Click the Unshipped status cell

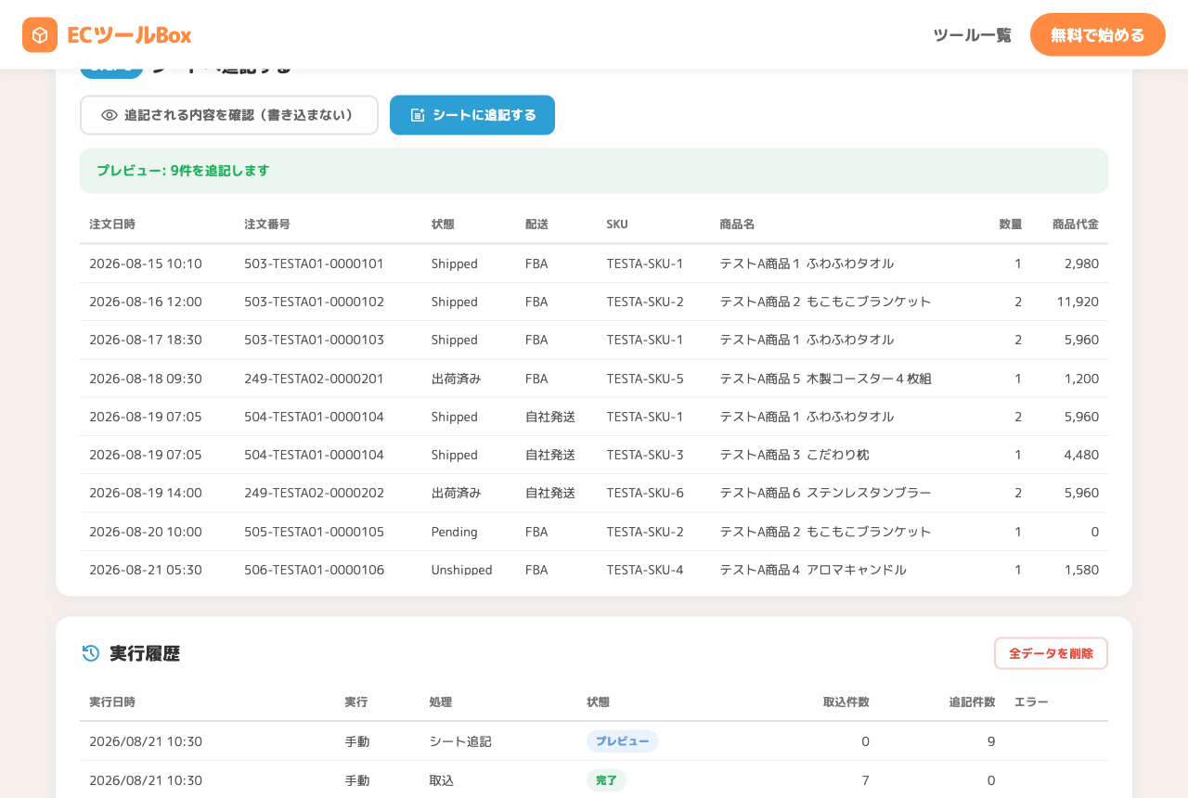pyautogui.click(x=462, y=570)
